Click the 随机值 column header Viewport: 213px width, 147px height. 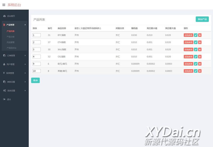(134, 28)
